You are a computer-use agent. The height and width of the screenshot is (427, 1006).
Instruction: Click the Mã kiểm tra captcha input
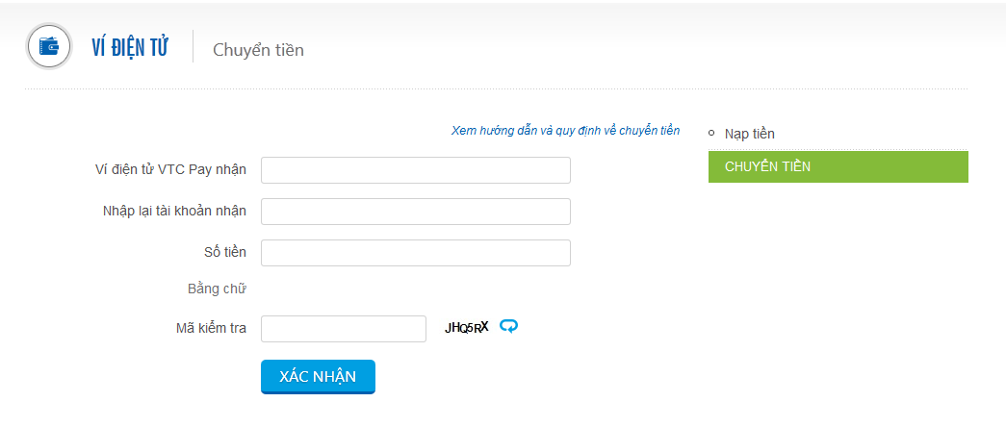344,329
